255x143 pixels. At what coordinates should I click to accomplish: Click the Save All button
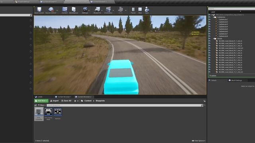tap(67, 101)
